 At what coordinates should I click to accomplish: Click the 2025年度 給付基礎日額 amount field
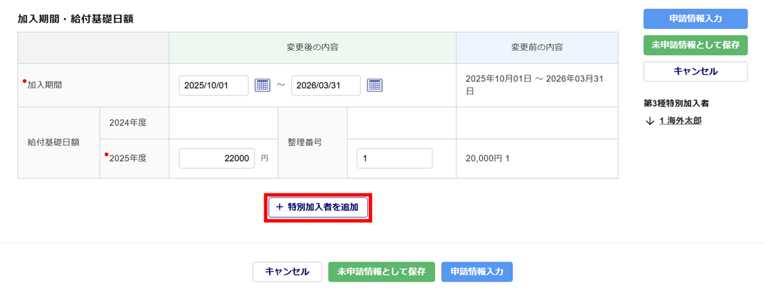tap(217, 158)
